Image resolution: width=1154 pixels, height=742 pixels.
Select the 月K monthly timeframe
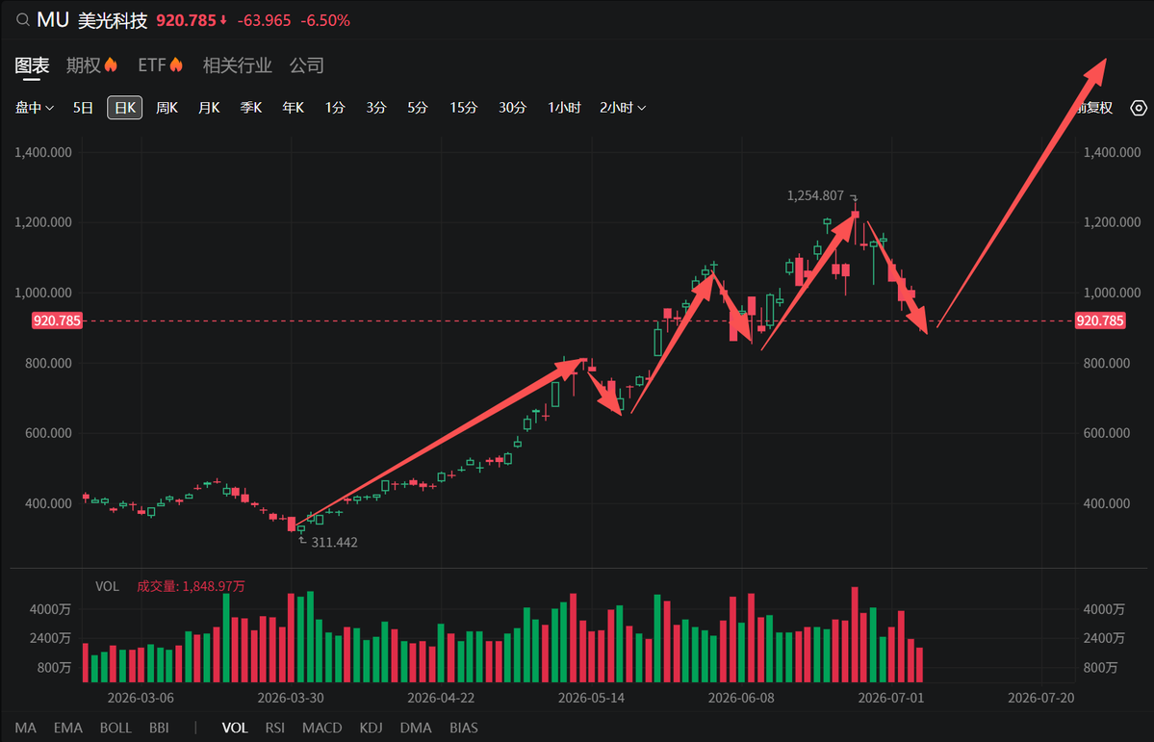coord(209,108)
